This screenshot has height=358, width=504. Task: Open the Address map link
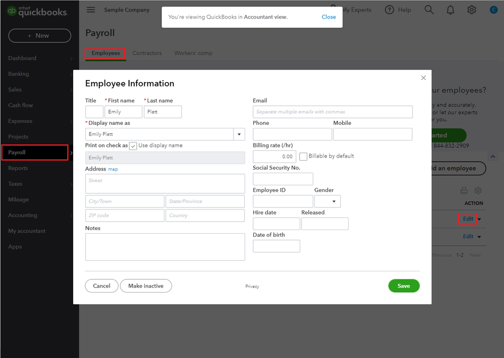coord(113,169)
